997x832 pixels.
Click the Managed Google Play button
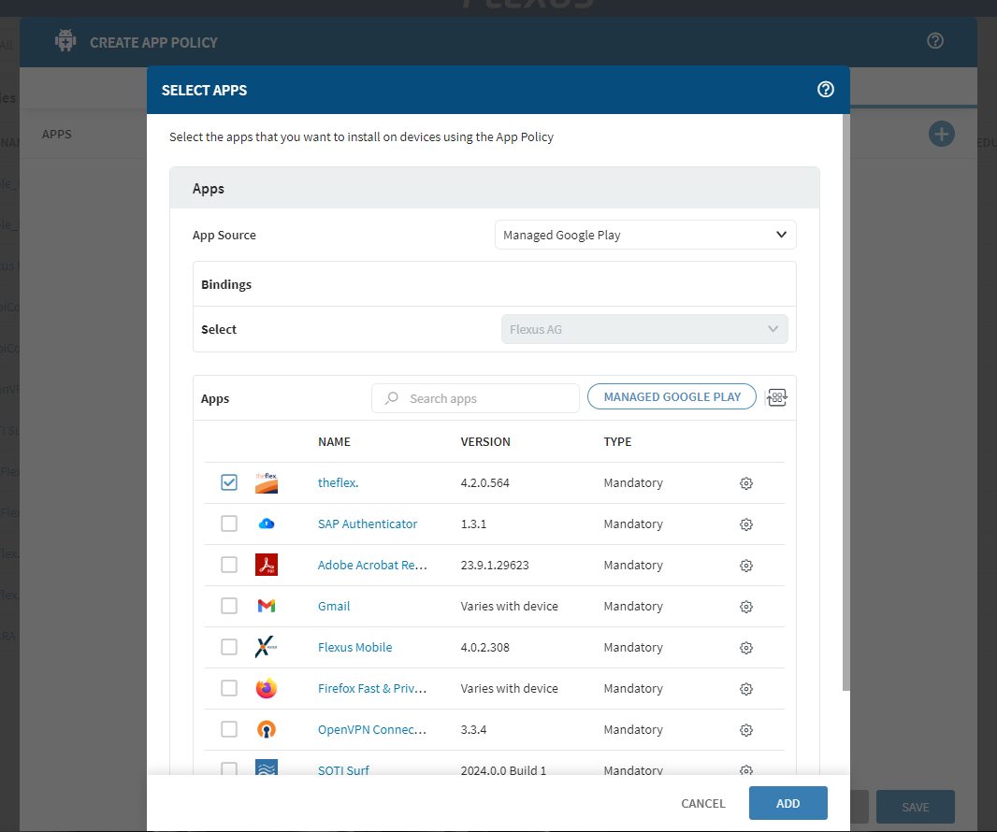[x=672, y=397]
